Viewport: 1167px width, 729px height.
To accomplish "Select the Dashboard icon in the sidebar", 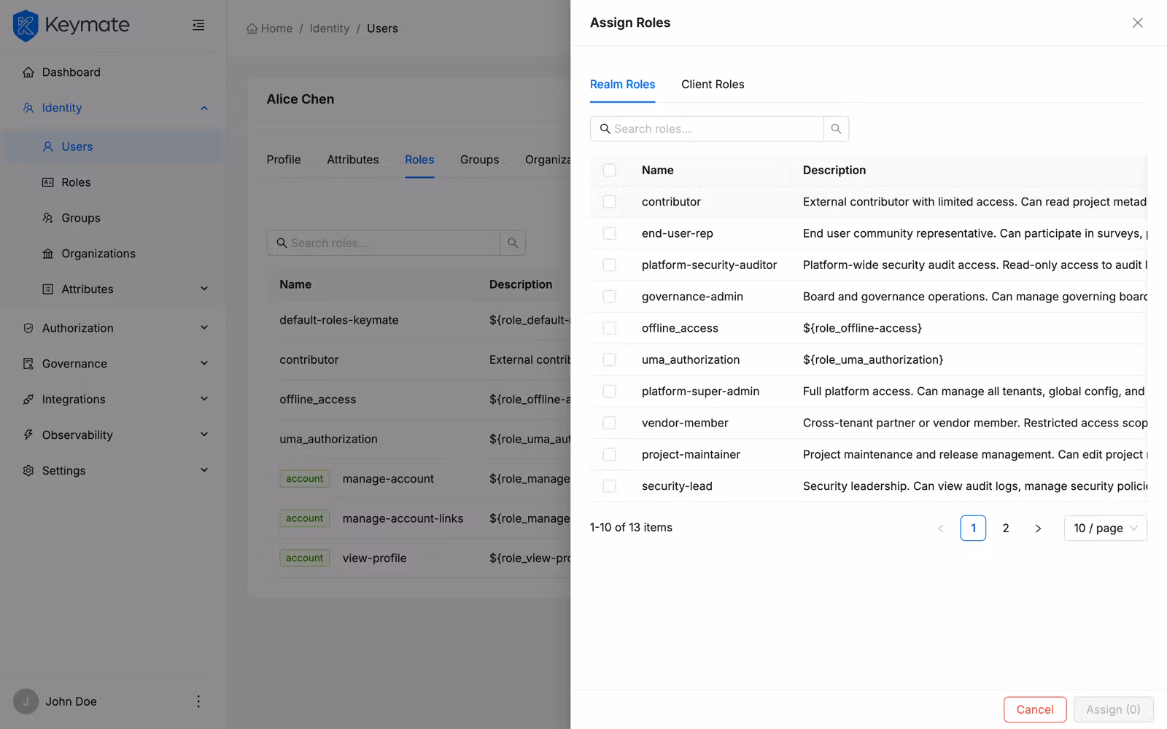I will (x=28, y=71).
